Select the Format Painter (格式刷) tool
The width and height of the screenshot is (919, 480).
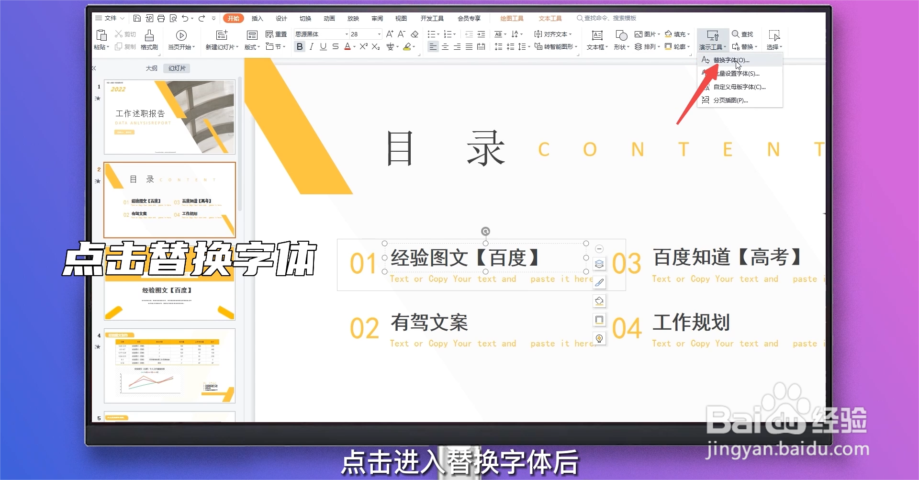coord(149,40)
